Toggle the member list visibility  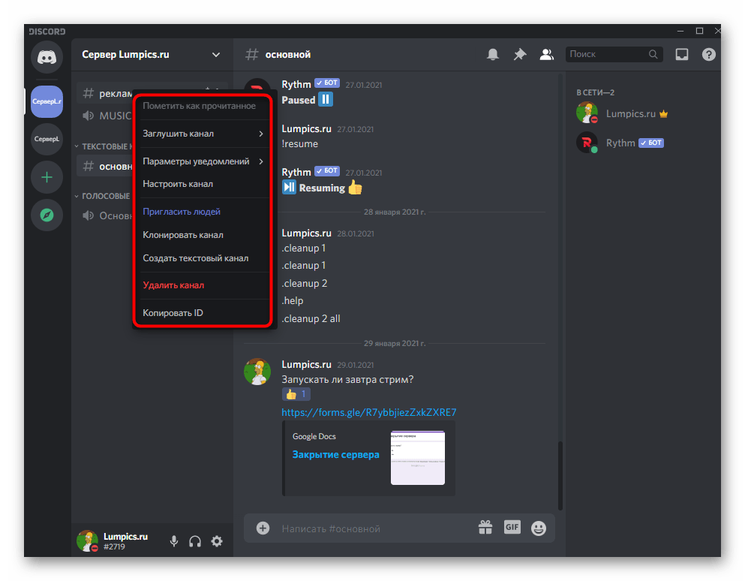[546, 54]
